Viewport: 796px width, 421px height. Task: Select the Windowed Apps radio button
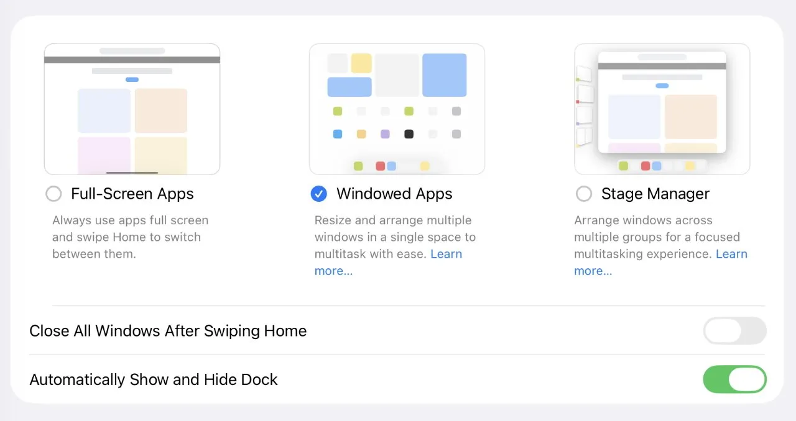point(318,194)
